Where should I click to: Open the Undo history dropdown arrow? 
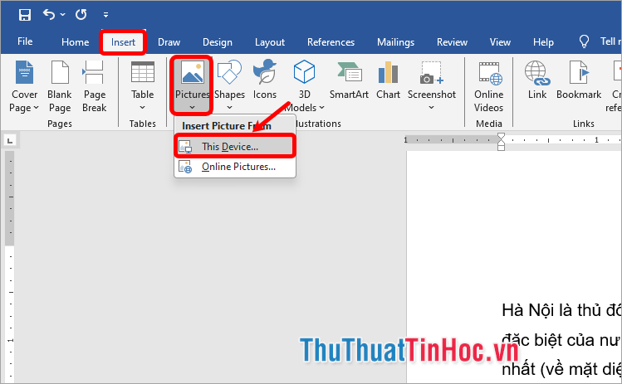(x=62, y=15)
